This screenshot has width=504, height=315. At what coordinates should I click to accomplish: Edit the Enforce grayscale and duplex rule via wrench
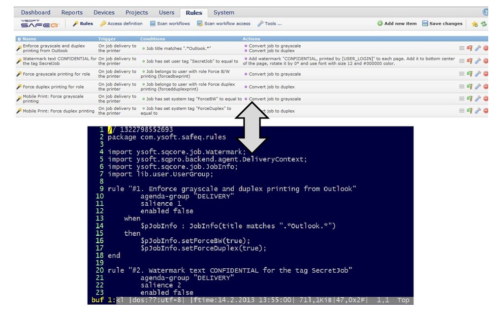coord(477,48)
